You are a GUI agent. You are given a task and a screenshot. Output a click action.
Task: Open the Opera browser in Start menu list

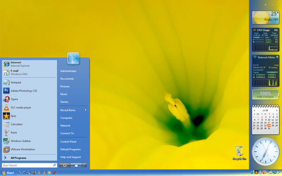[x=30, y=99]
